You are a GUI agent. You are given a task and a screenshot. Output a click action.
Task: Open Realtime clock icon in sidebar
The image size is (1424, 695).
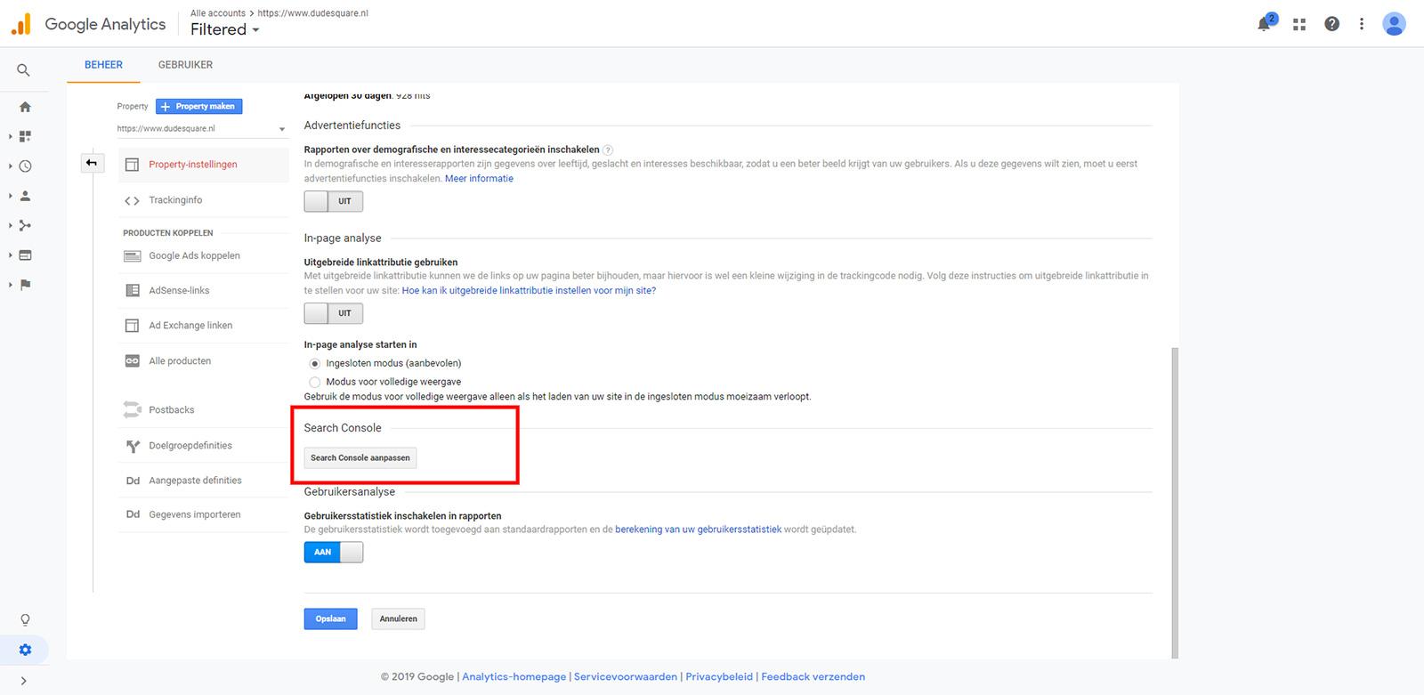point(25,166)
